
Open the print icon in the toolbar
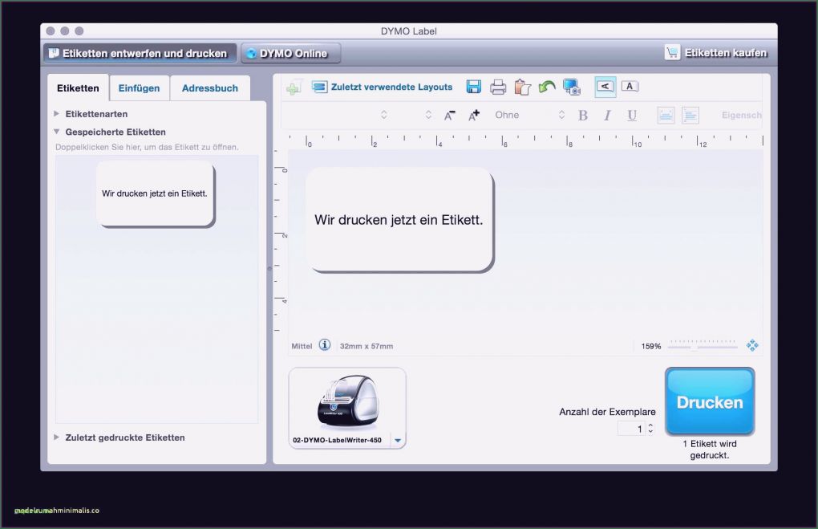pyautogui.click(x=497, y=86)
